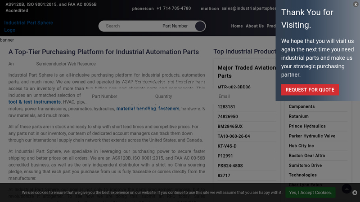Open part number TA10-060-26-04
Screen dimensions: 360x202
pos(234,136)
